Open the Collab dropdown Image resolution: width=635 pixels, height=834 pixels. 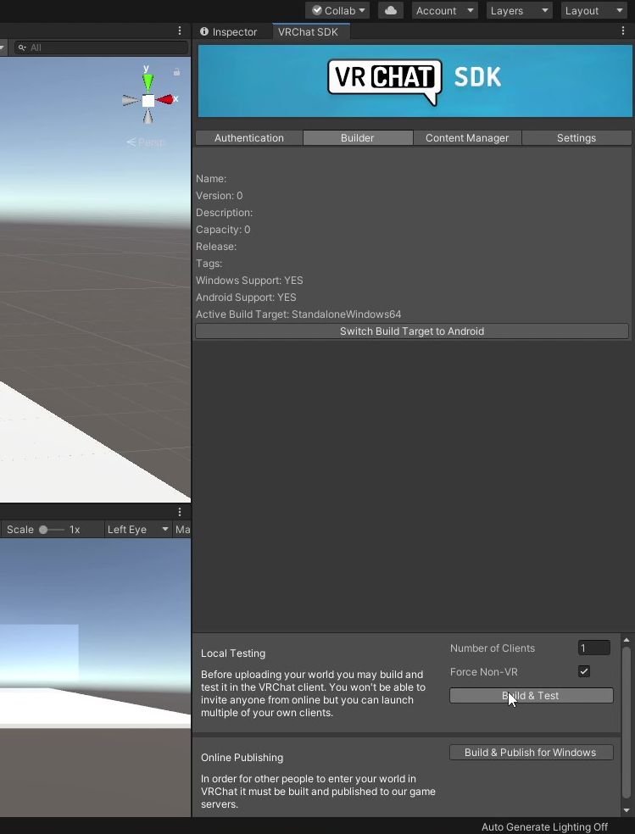point(337,11)
